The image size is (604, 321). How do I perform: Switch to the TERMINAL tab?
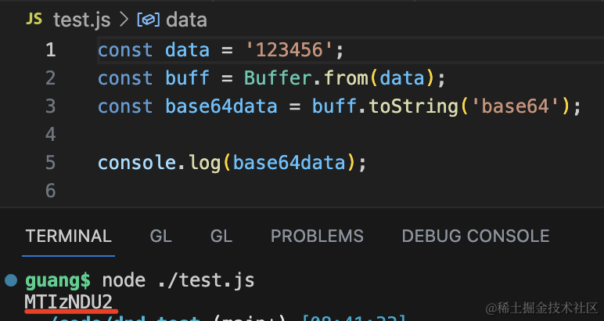pos(69,236)
